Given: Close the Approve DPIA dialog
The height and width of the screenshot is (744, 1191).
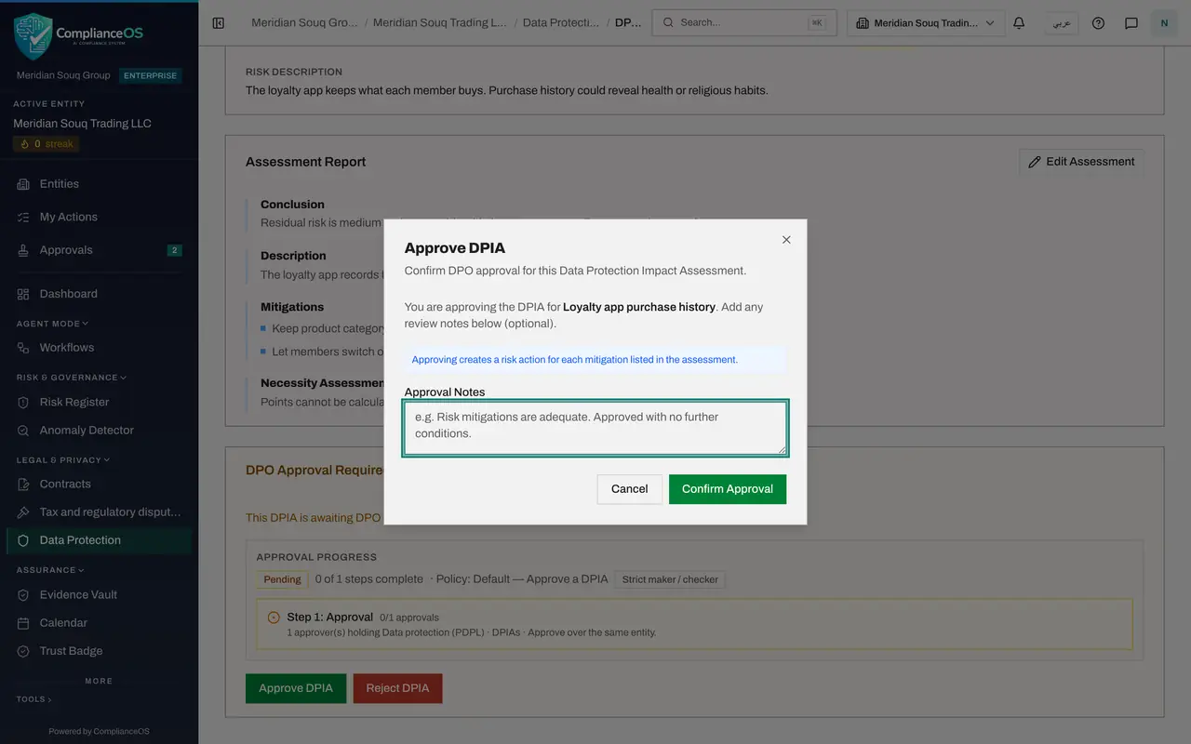Looking at the screenshot, I should (x=786, y=240).
